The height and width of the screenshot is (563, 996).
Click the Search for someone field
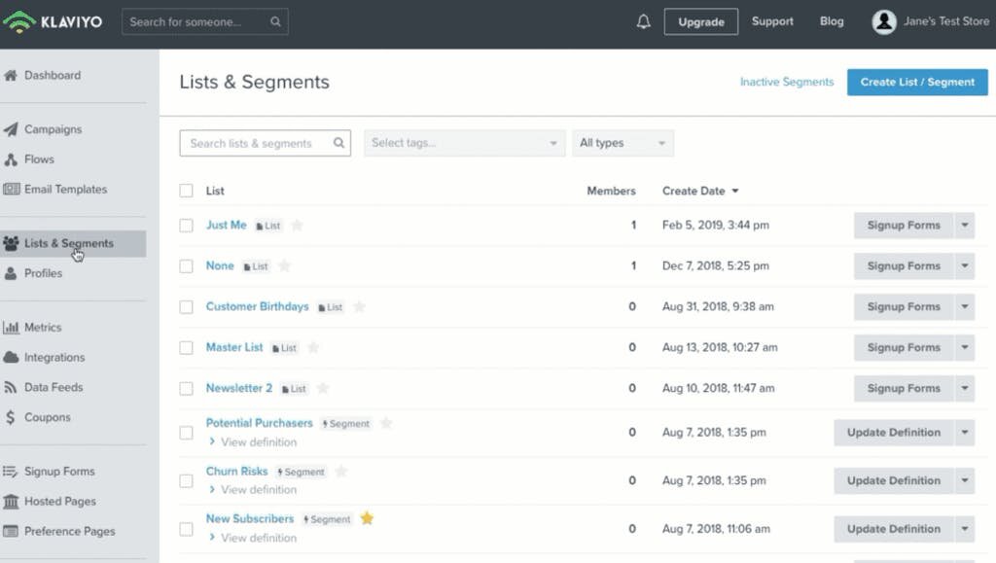coord(204,21)
